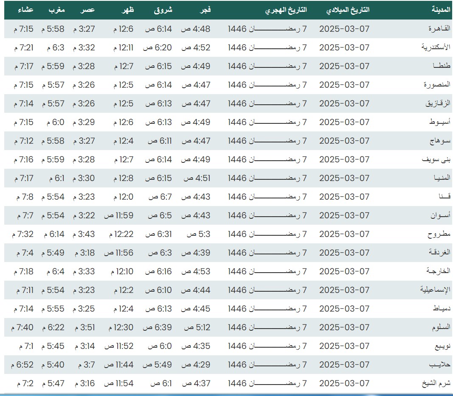The height and width of the screenshot is (396, 453).
Task: Click the المدينة column header
Action: click(x=441, y=10)
